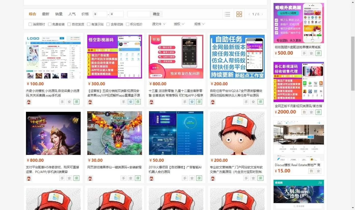This screenshot has width=355, height=210.
Task: Focus the minimum price input field
Action: (100, 14)
